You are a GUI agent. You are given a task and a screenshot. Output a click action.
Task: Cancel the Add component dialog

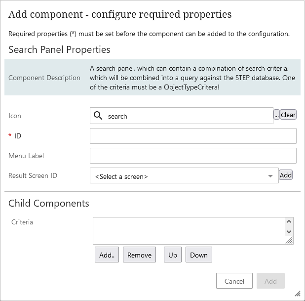coord(234,281)
